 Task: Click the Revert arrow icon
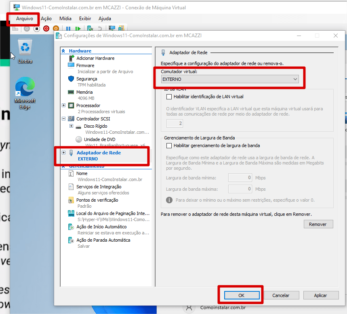tap(100, 29)
